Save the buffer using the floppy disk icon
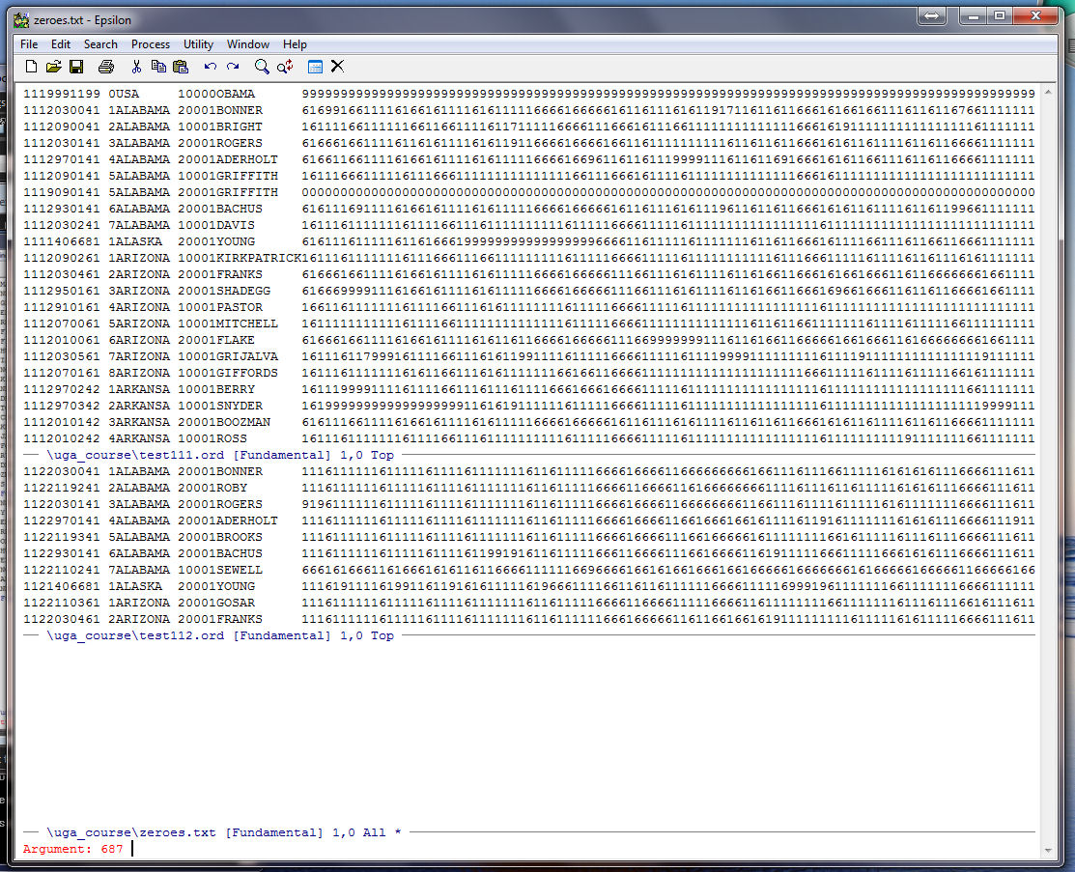The width and height of the screenshot is (1075, 872). pyautogui.click(x=76, y=67)
